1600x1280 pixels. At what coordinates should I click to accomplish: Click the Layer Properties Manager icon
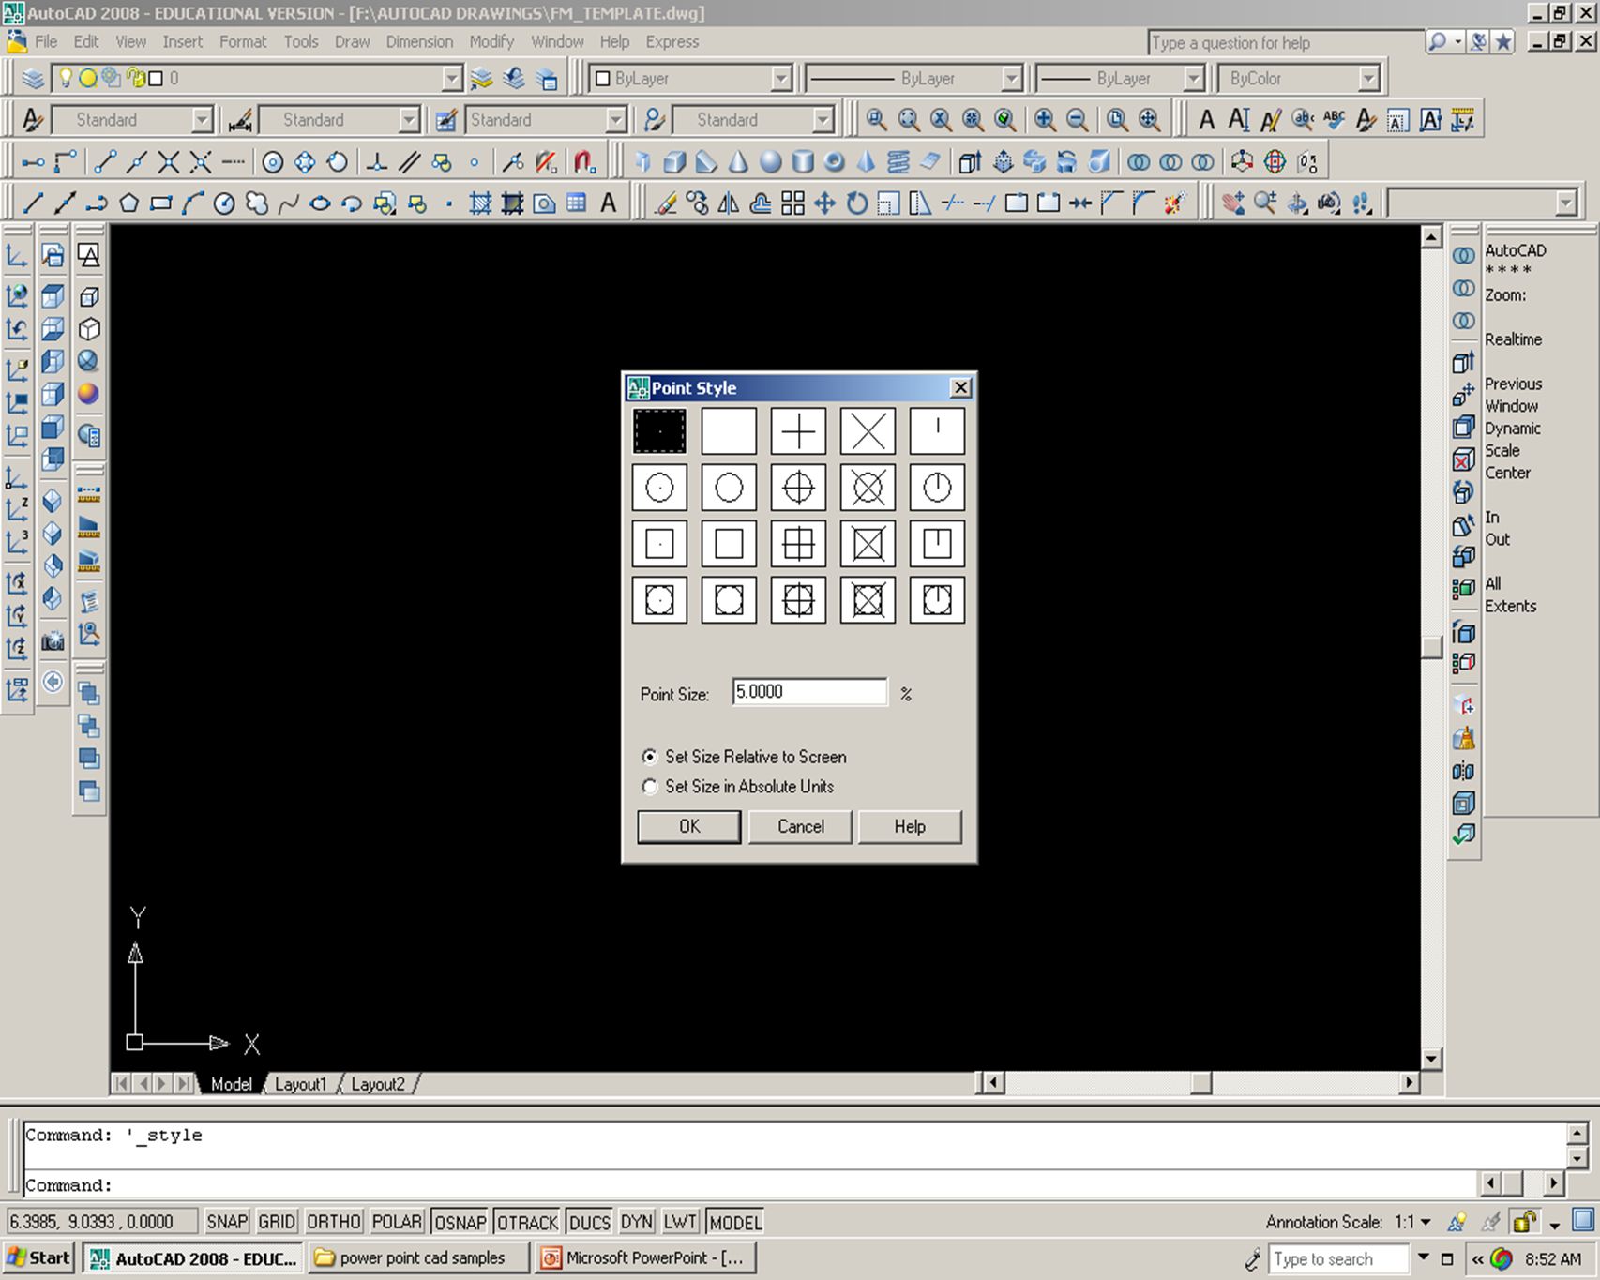(33, 78)
